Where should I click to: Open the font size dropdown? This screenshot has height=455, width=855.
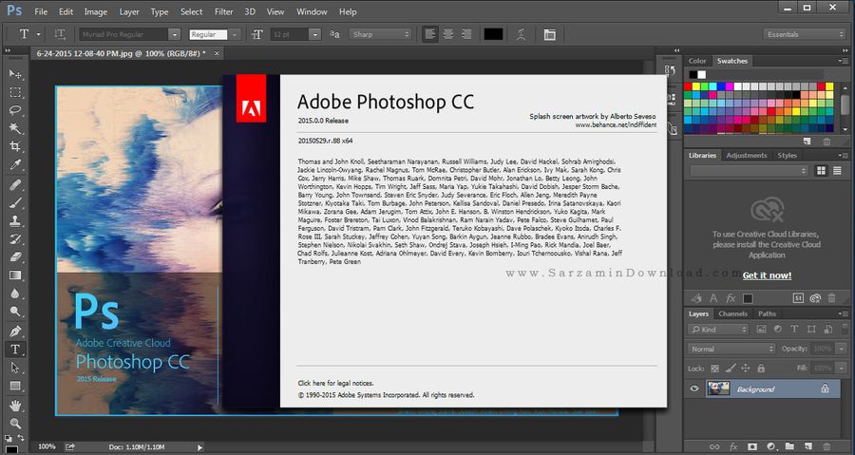tap(314, 34)
